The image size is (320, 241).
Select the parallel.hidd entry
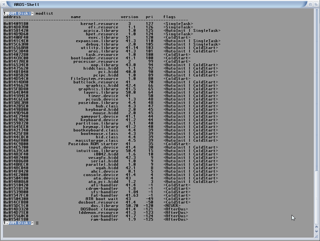click(102, 165)
